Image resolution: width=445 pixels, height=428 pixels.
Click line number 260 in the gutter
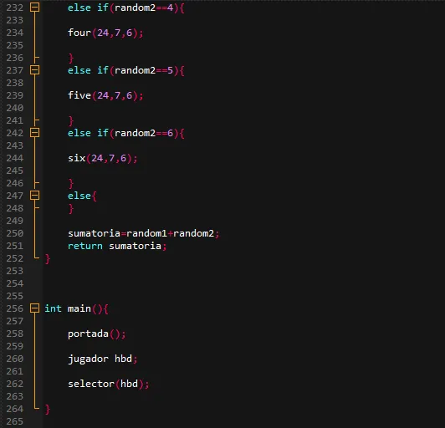(x=15, y=359)
